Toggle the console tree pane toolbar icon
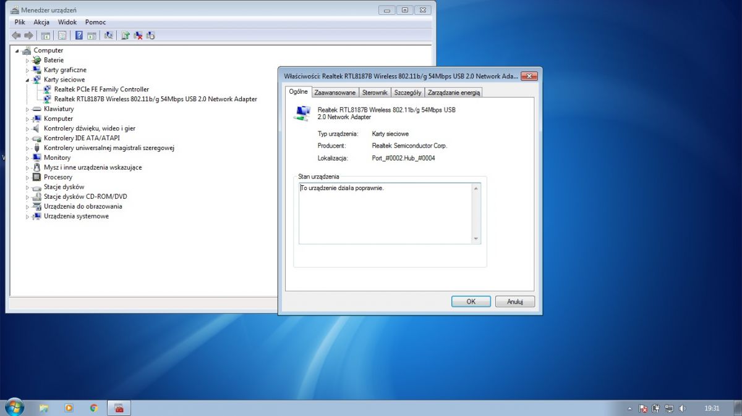The height and width of the screenshot is (416, 742). click(45, 35)
